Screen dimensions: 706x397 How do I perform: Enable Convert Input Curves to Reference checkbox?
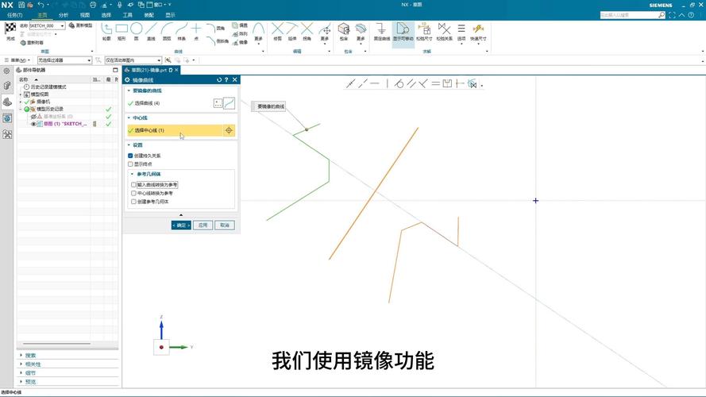click(x=133, y=184)
